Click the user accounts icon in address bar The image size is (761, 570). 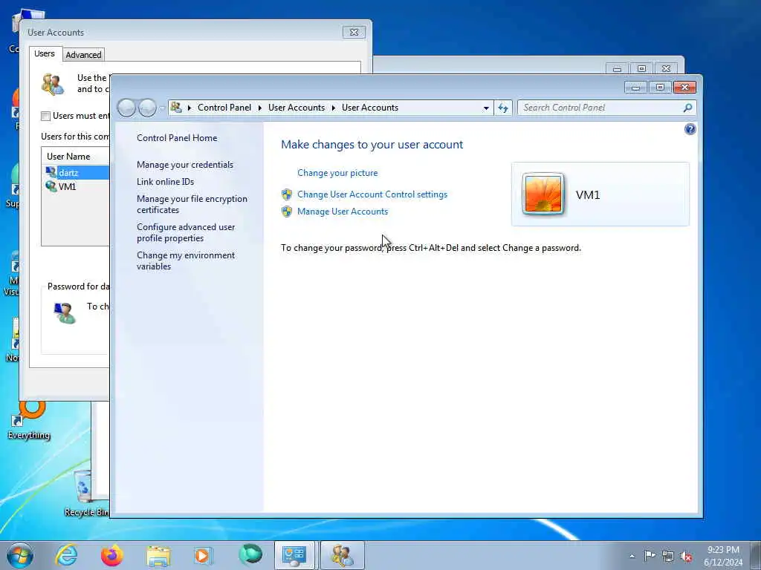tap(176, 108)
